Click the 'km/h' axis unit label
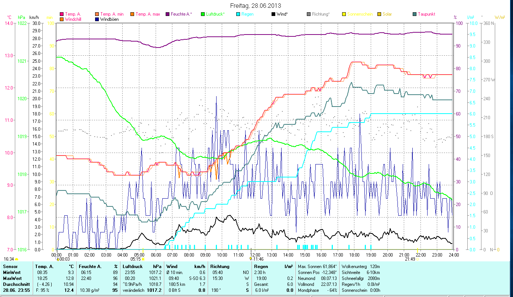Screen dimensions: 513x297 (x=34, y=17)
